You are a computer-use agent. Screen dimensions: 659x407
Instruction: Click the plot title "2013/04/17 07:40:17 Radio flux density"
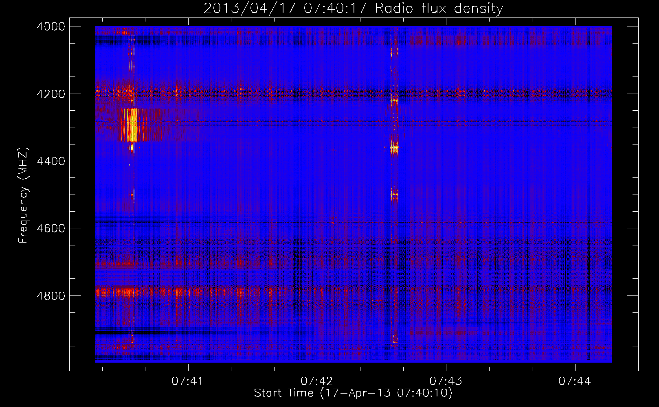click(x=353, y=8)
